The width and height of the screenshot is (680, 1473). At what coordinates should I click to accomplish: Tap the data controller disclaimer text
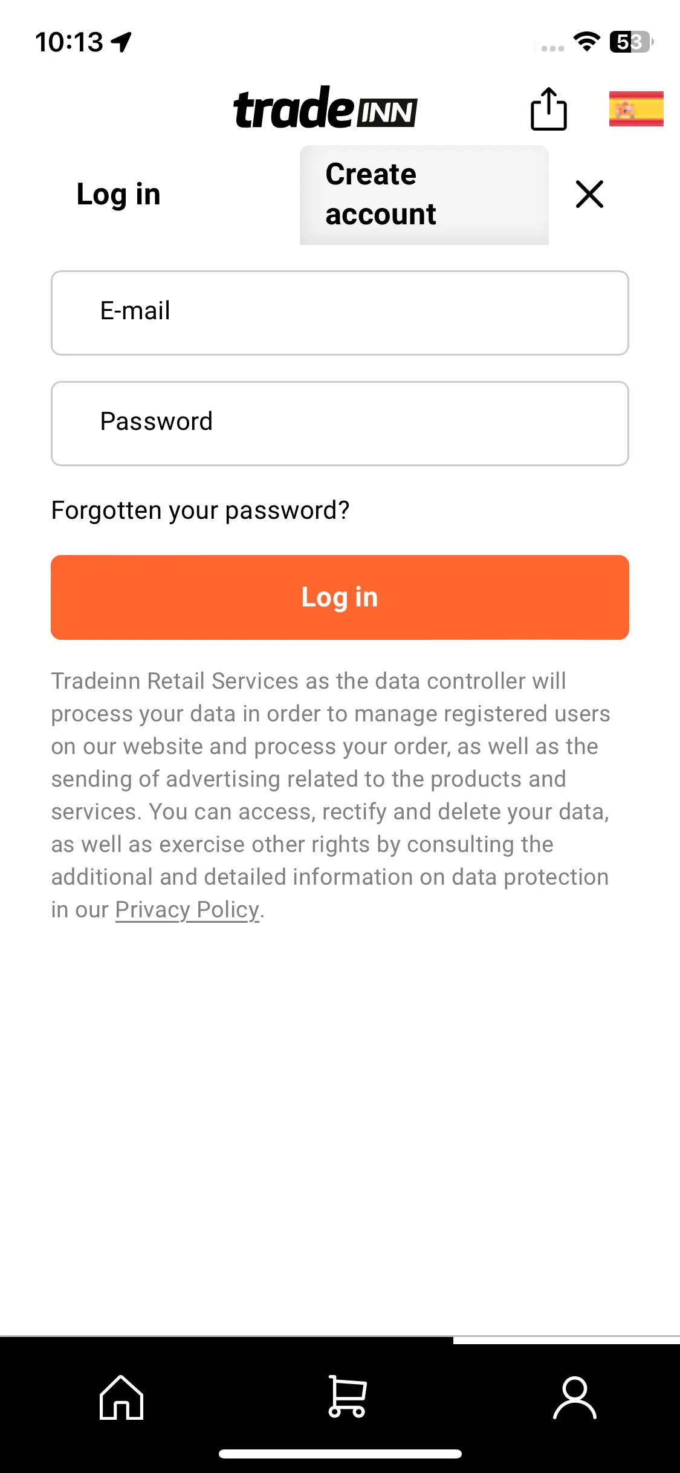click(x=331, y=795)
